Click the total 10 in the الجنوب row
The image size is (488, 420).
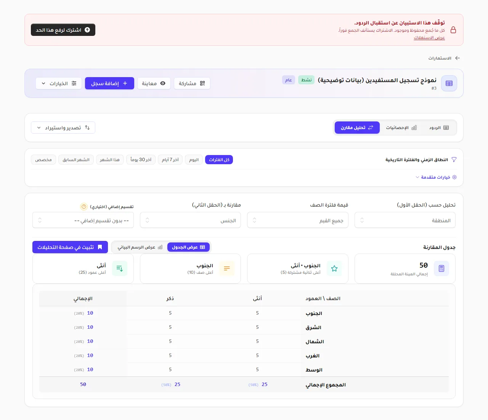[90, 313]
